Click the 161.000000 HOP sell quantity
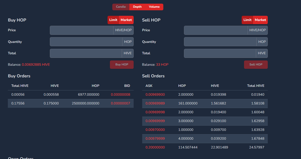The height and width of the screenshot is (159, 301). (188, 103)
